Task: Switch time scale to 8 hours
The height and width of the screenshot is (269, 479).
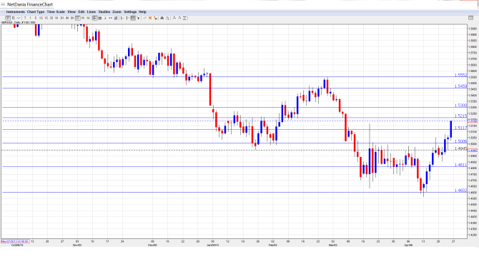Action: [72, 19]
